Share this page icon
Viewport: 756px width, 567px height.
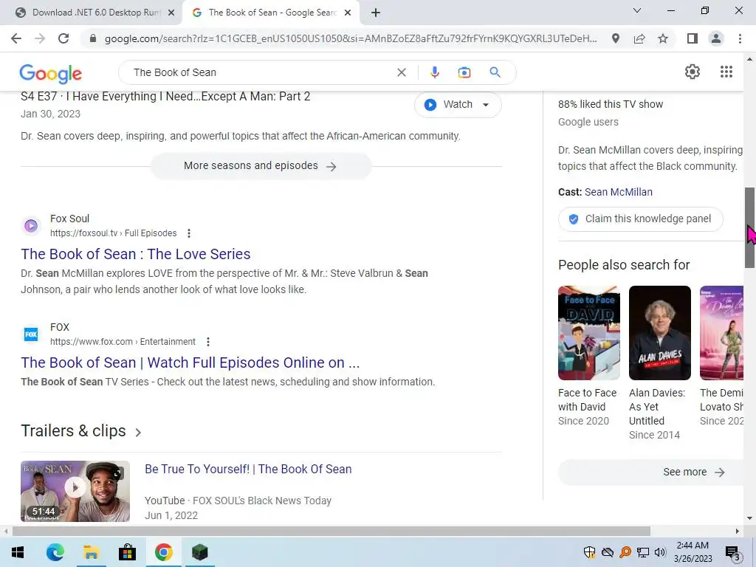tap(639, 38)
